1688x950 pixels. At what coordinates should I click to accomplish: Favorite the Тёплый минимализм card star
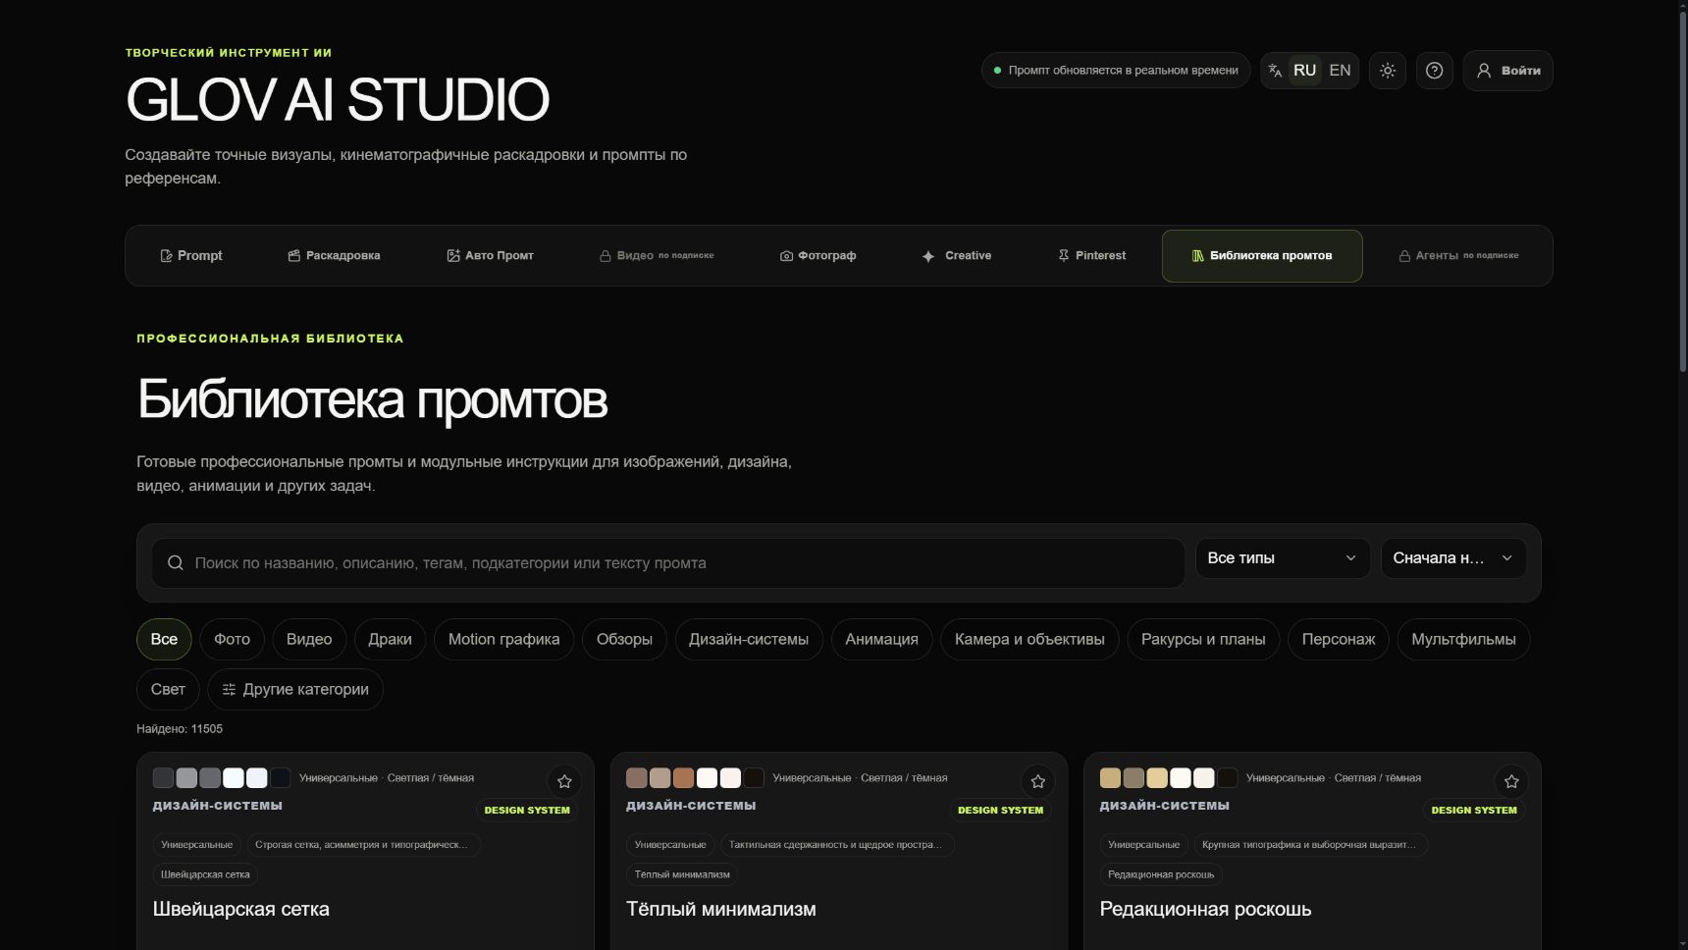[x=1037, y=781]
